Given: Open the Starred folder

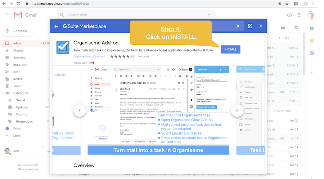Looking at the screenshot, I should pos(18,51).
